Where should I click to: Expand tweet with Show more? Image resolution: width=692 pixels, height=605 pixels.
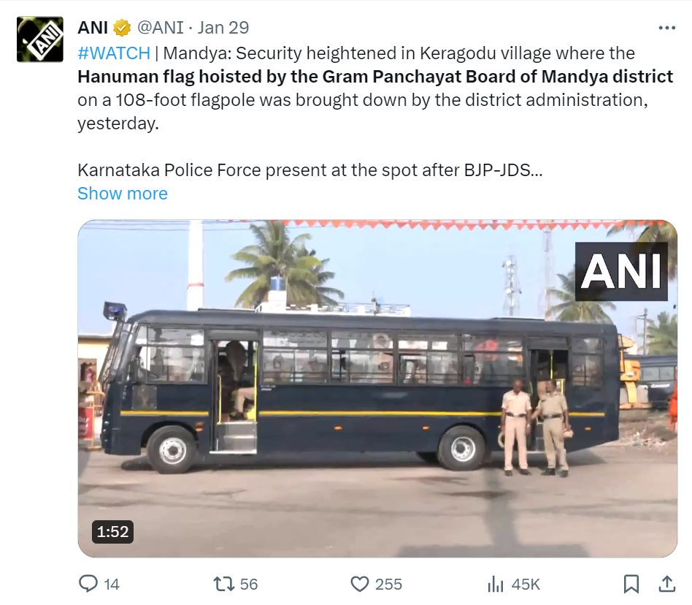123,194
